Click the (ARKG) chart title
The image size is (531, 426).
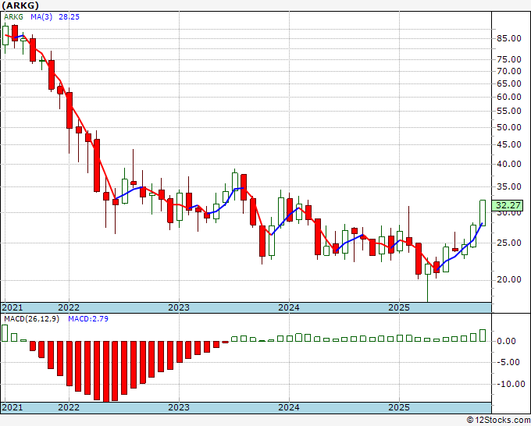pyautogui.click(x=20, y=5)
